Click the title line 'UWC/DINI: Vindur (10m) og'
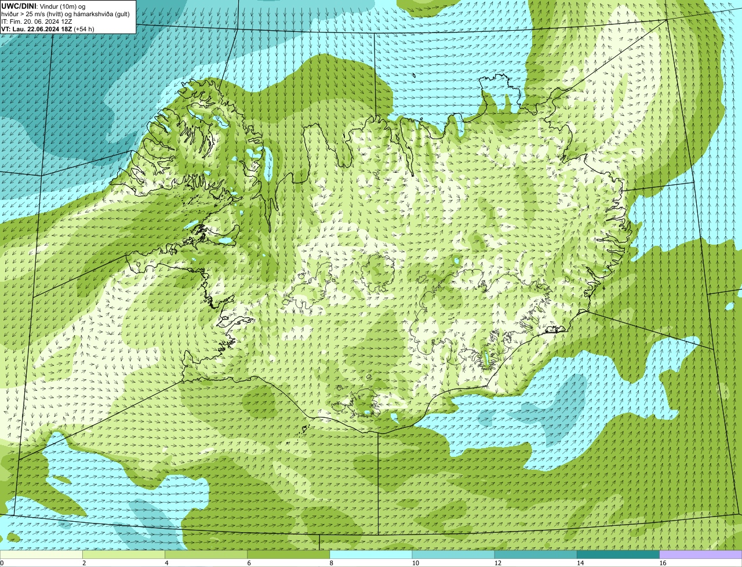Image resolution: width=742 pixels, height=567 pixels. [43, 6]
